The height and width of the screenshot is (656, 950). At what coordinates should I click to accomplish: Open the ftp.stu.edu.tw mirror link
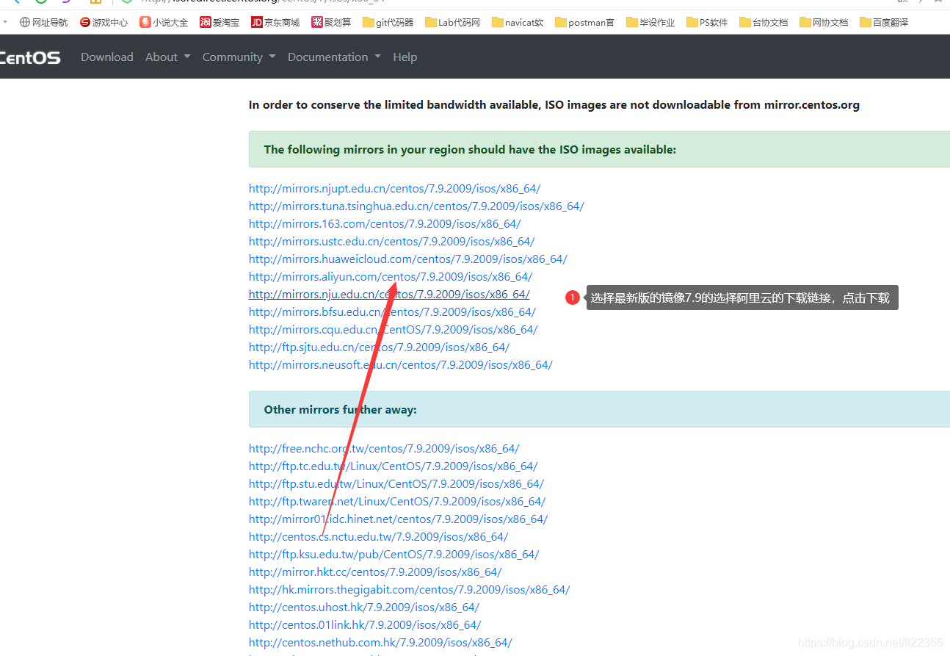coord(396,484)
